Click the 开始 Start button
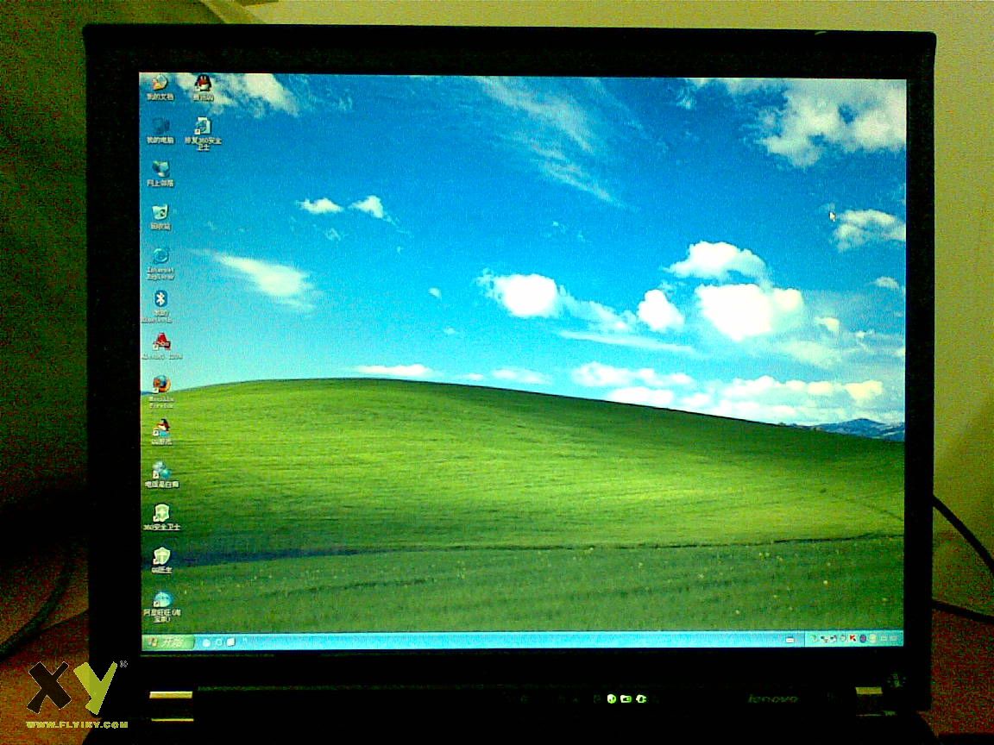 tap(167, 642)
